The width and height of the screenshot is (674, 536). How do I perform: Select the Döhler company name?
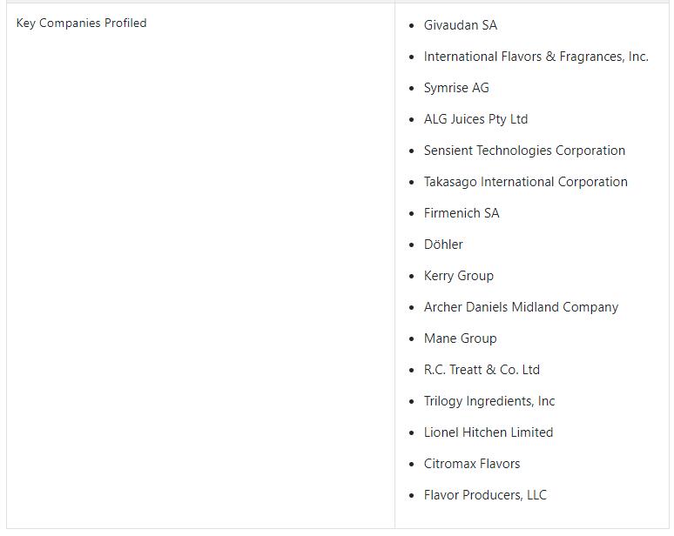443,245
